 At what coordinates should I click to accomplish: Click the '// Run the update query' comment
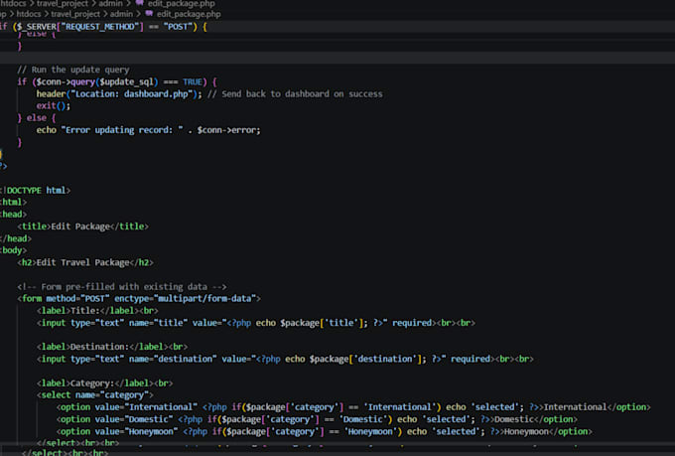pos(73,70)
